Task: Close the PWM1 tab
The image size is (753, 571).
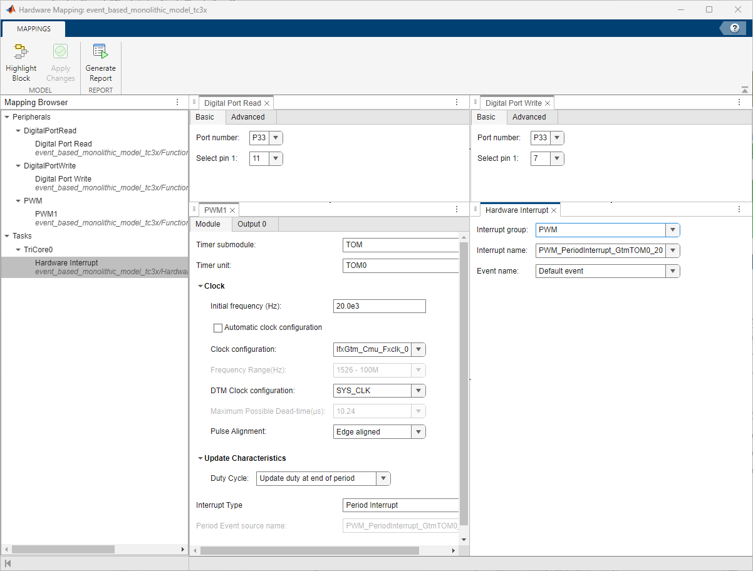Action: coord(233,210)
